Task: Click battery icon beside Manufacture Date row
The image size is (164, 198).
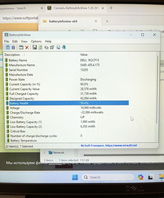Action: [x=7, y=74]
